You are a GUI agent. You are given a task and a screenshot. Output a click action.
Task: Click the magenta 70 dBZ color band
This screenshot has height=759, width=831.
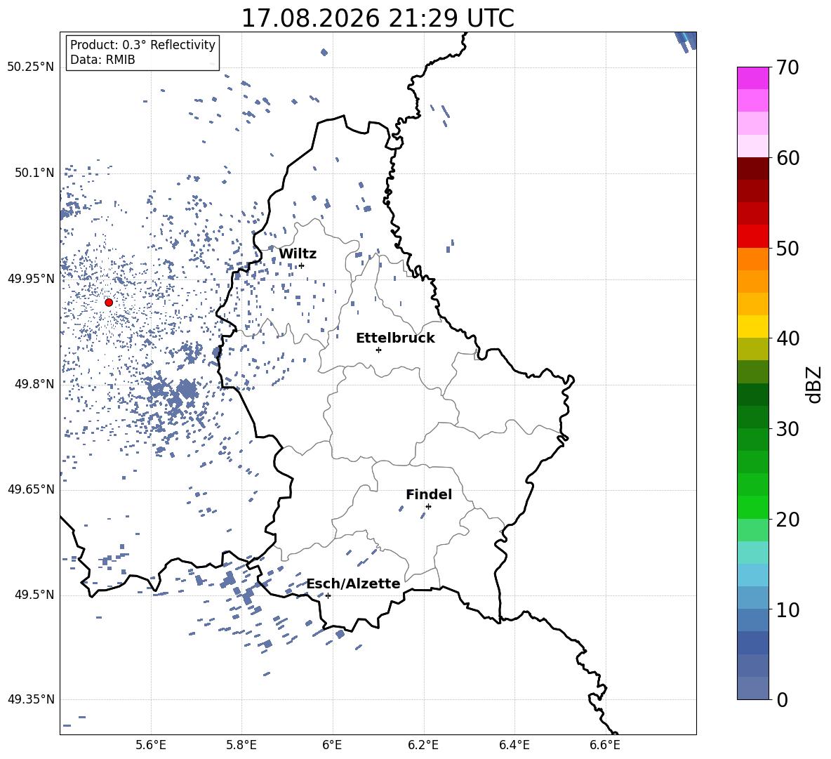[x=752, y=79]
